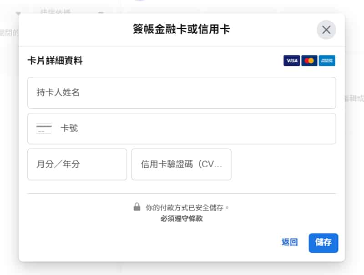Click the 返回 back link
Image resolution: width=364 pixels, height=275 pixels.
pos(288,243)
